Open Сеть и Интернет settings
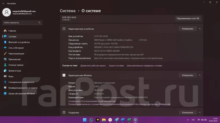The image size is (220, 123). coord(22,48)
